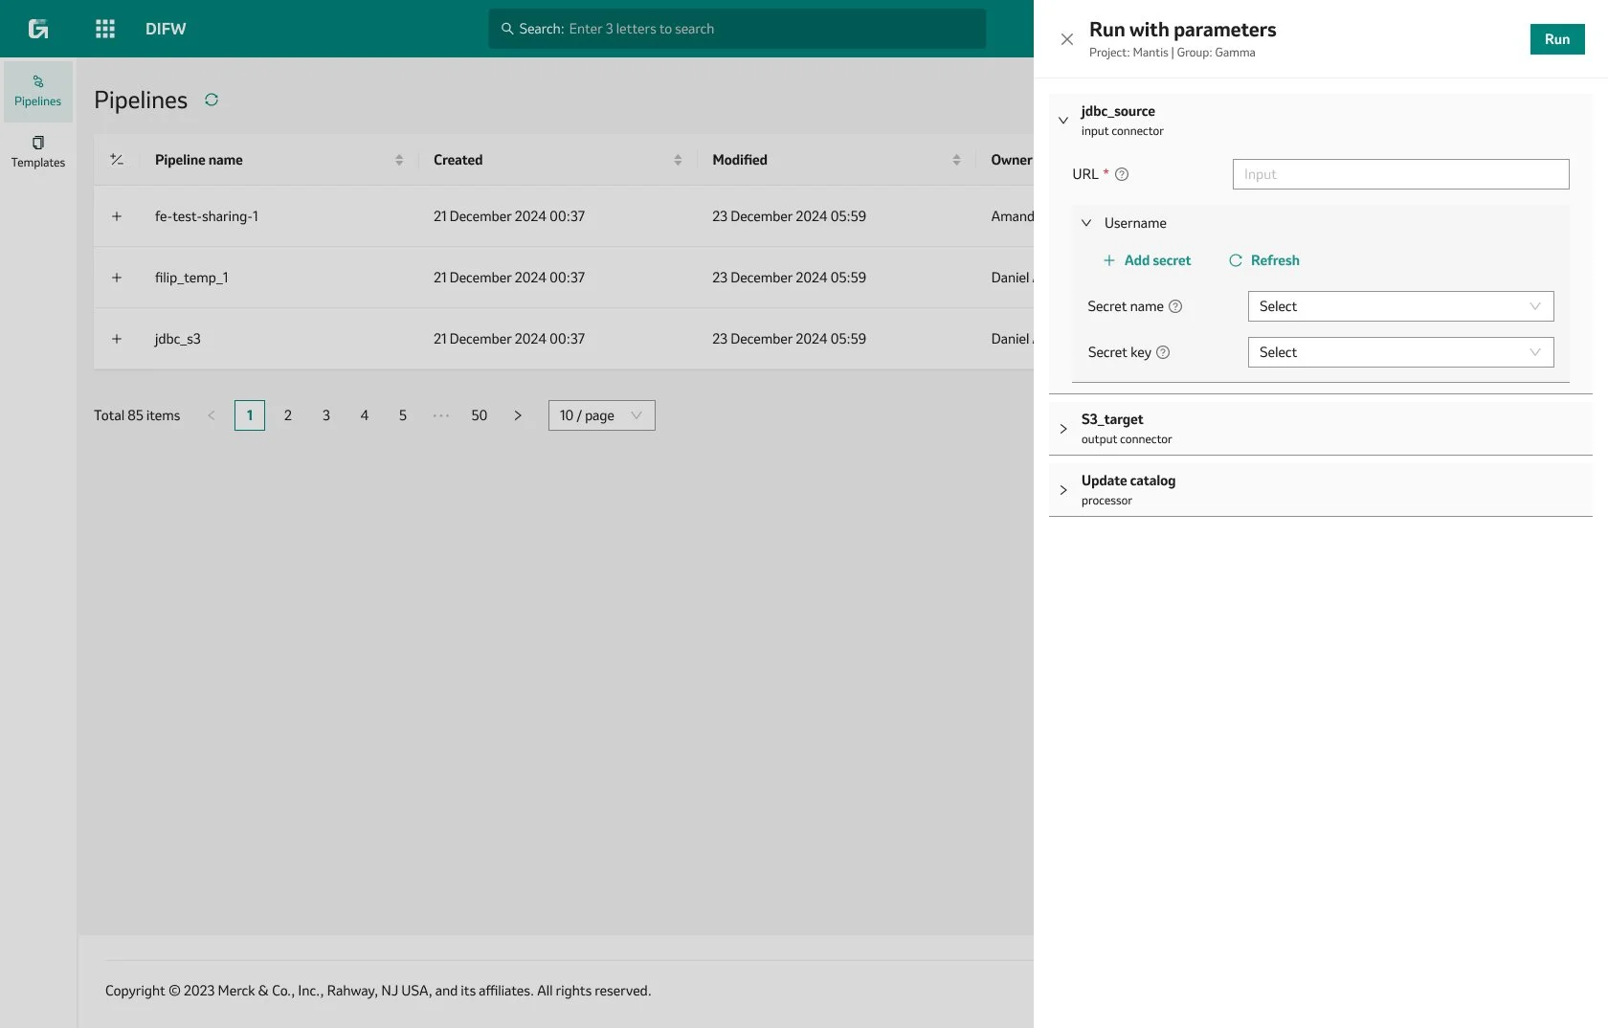Click Add secret
The image size is (1608, 1028).
[x=1148, y=260]
